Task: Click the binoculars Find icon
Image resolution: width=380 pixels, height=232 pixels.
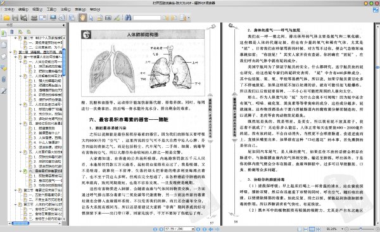Action: pyautogui.click(x=128, y=18)
